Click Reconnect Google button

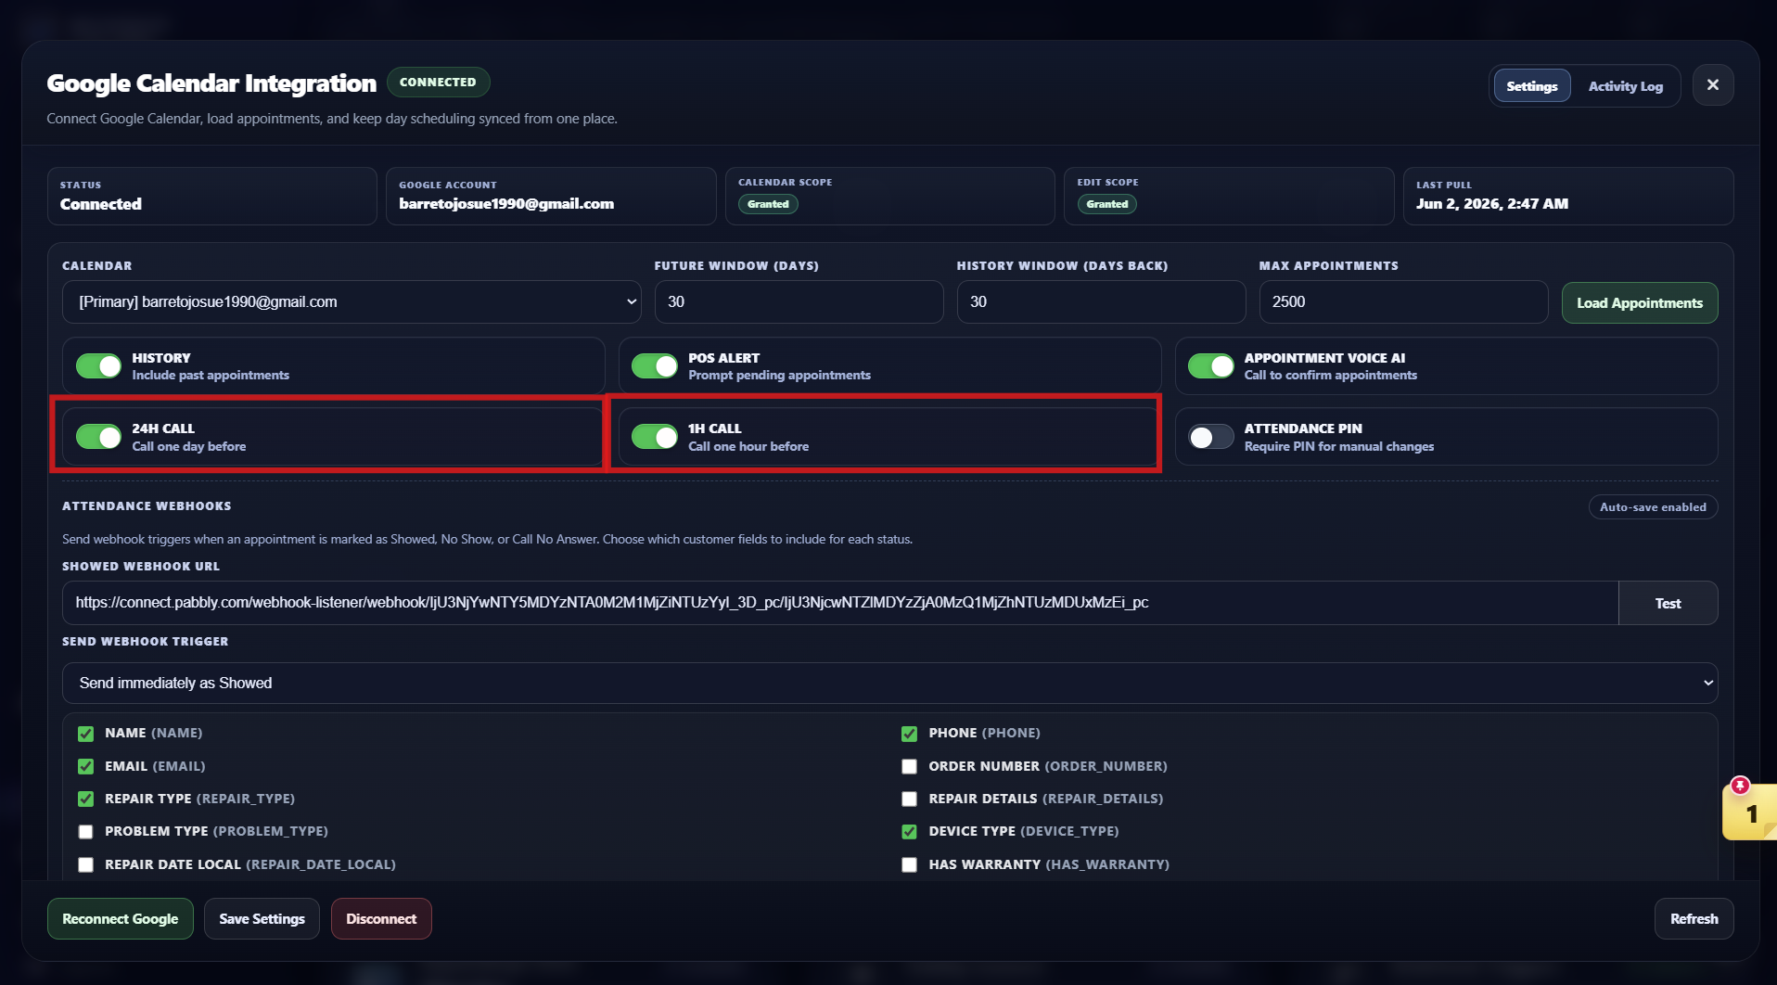(121, 919)
